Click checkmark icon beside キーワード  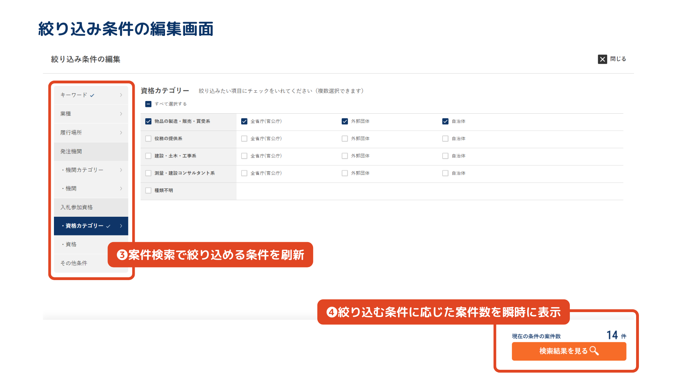[x=92, y=95]
